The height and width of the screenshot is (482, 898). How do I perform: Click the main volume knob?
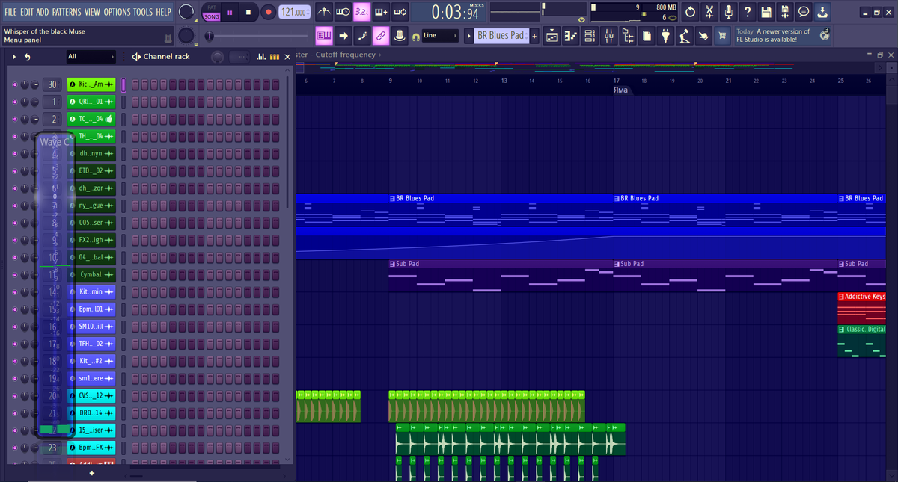pyautogui.click(x=187, y=12)
